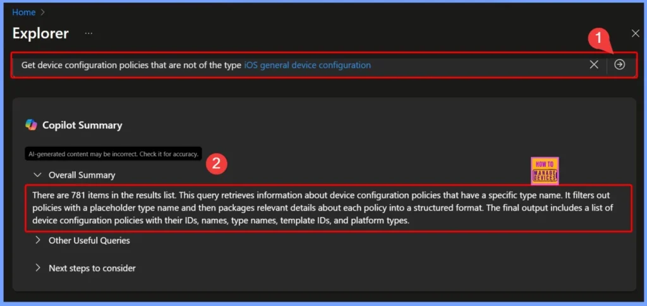This screenshot has width=647, height=306.
Task: Run the query with the arrow submit icon
Action: click(x=619, y=64)
